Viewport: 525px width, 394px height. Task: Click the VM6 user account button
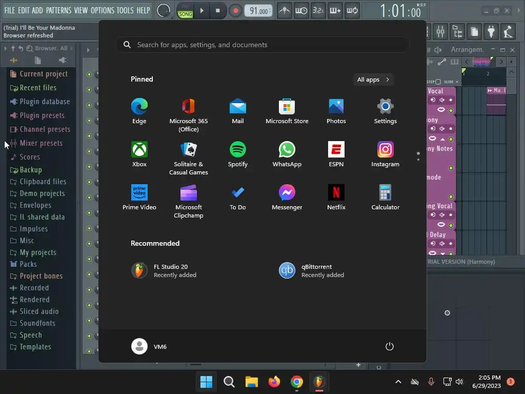click(x=149, y=346)
